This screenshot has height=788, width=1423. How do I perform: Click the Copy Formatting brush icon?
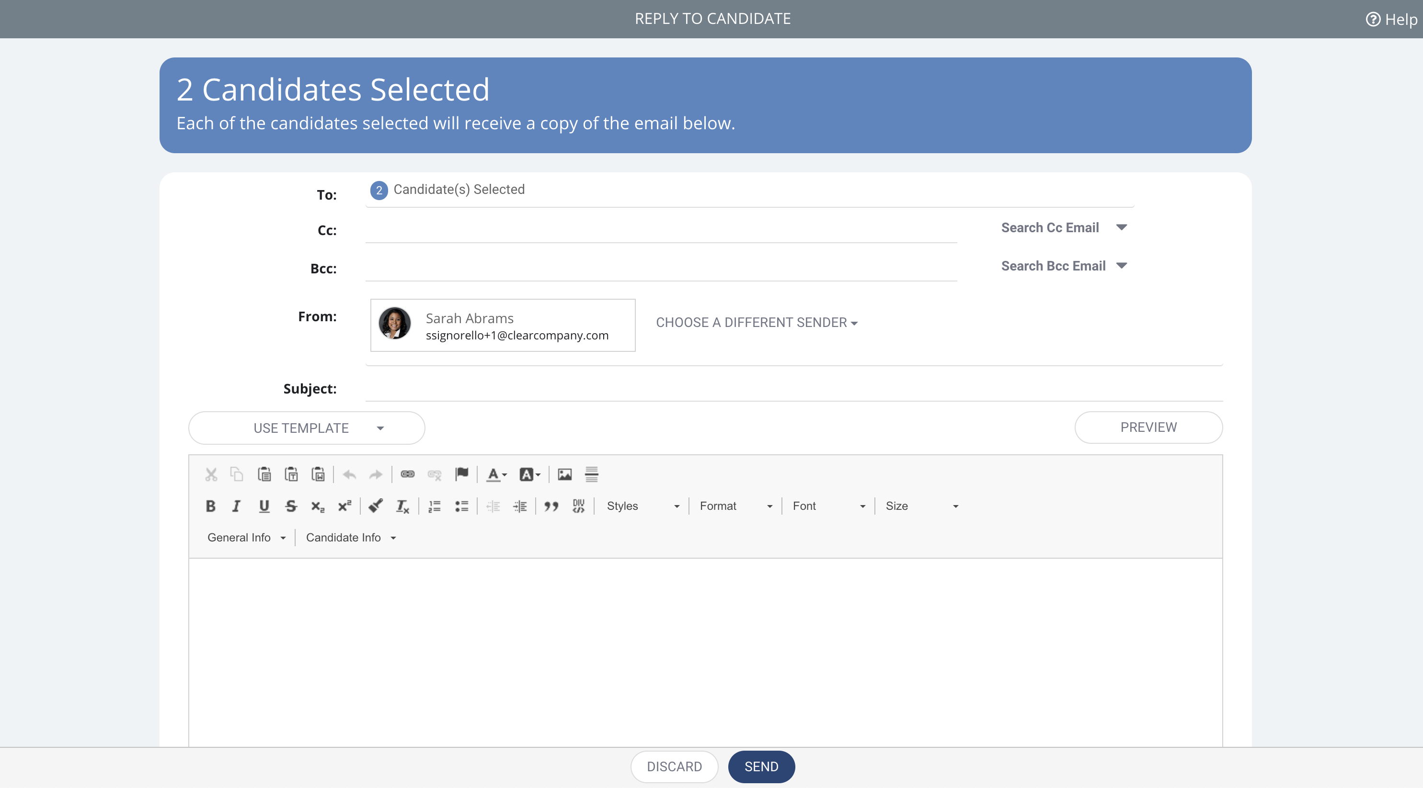(x=376, y=506)
